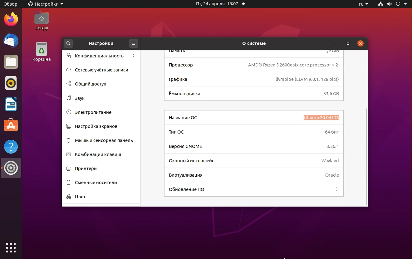Viewport: 412px width, 259px height.
Task: Open the clock Пт, 24 апреля 16:07
Action: pyautogui.click(x=217, y=4)
